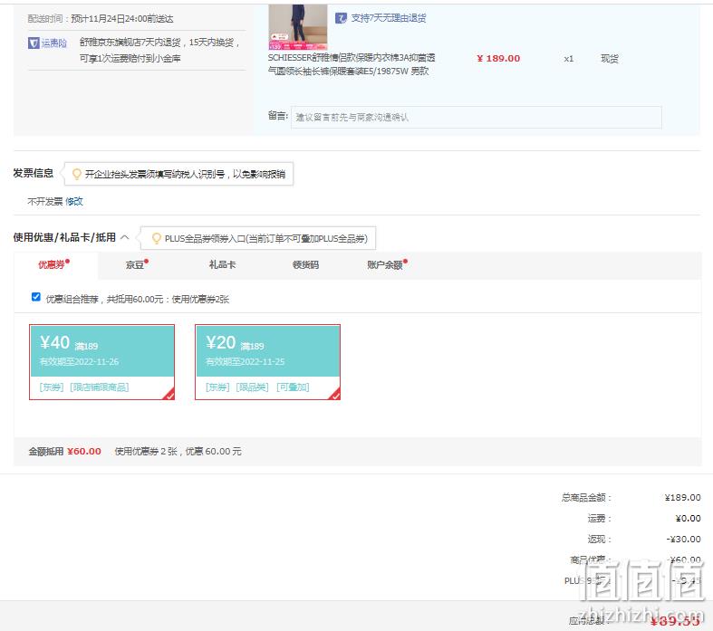This screenshot has width=713, height=631.
Task: Click 不开发票 invoice status text
Action: click(45, 201)
